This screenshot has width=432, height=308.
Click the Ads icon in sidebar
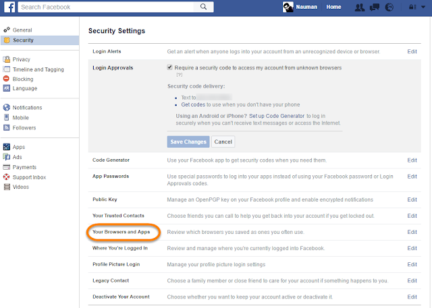point(7,157)
